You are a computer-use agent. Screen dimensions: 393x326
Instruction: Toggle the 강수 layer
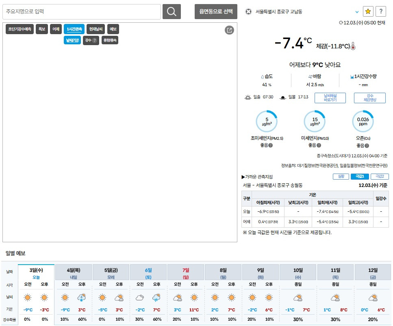click(x=91, y=40)
